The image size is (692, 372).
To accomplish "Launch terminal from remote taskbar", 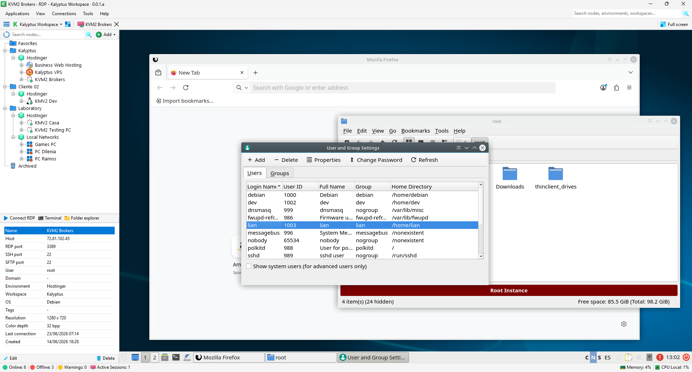I will (x=176, y=357).
